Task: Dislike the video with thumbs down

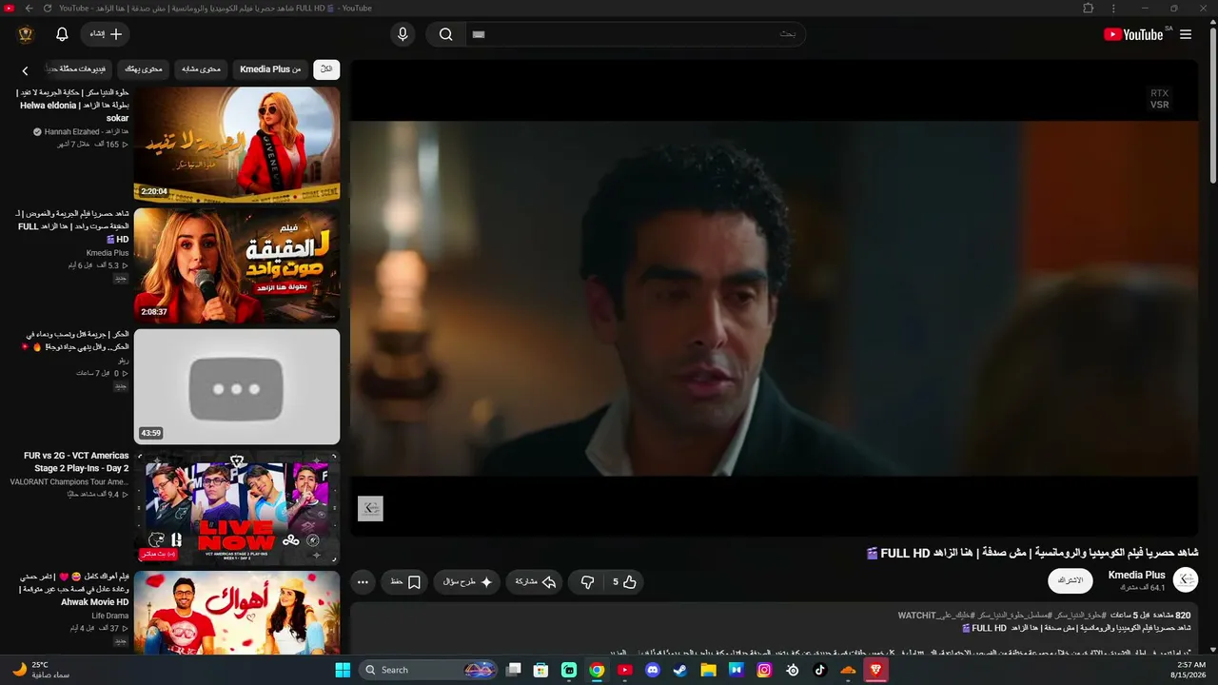Action: pyautogui.click(x=587, y=582)
